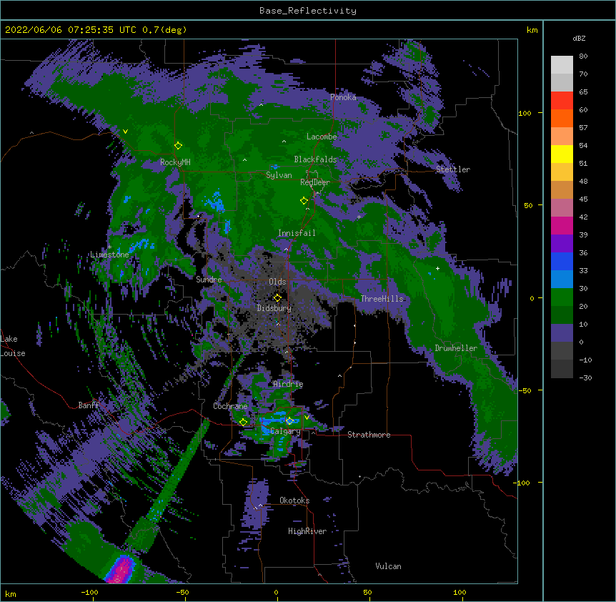
Task: Click the Ponoka city label
Action: 343,97
